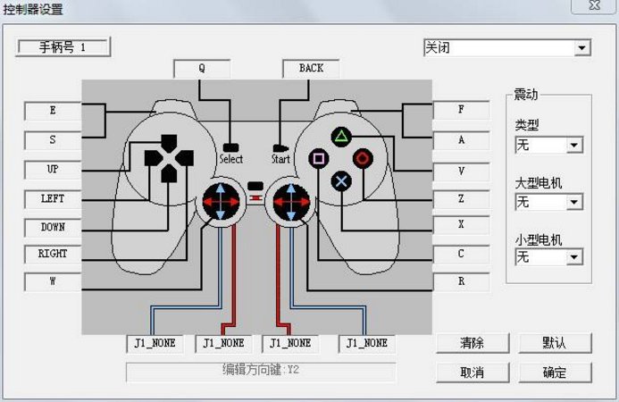This screenshot has width=619, height=402.
Task: Click the D-pad down arrow on the controller
Action: click(169, 173)
